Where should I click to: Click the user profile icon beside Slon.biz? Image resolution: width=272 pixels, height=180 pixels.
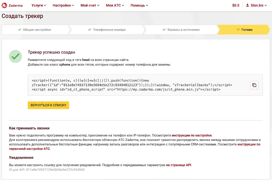(x=248, y=5)
